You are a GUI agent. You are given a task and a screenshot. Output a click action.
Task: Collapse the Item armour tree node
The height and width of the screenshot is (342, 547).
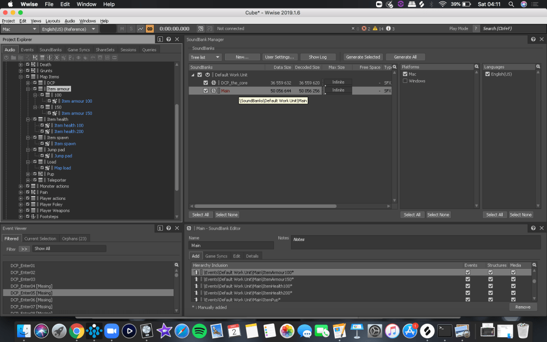coord(27,89)
